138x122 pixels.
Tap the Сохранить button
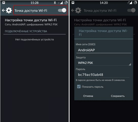pos(118,96)
